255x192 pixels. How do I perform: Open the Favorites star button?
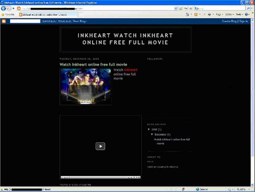click(8, 15)
